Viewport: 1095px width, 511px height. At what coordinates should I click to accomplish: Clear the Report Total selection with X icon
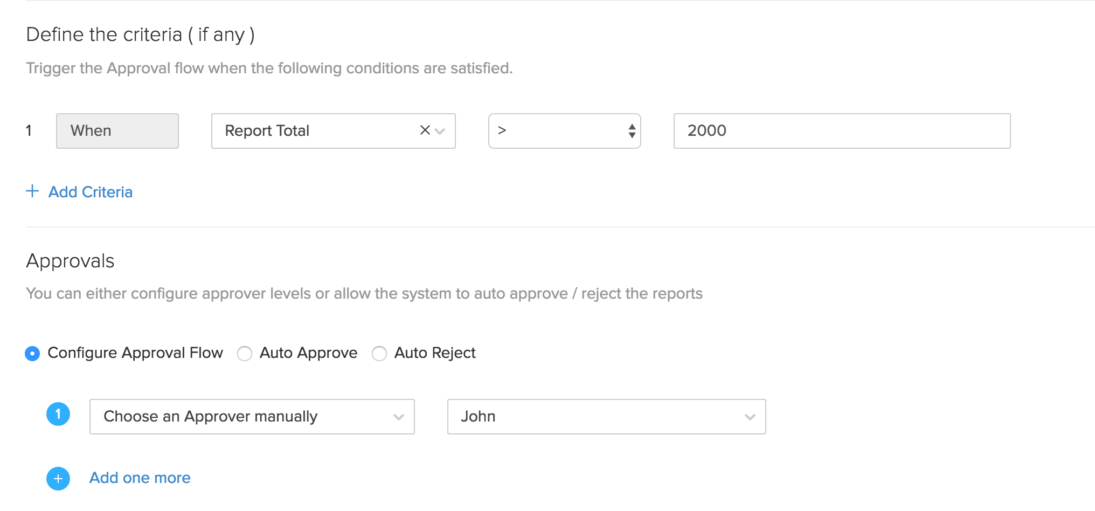coord(425,130)
